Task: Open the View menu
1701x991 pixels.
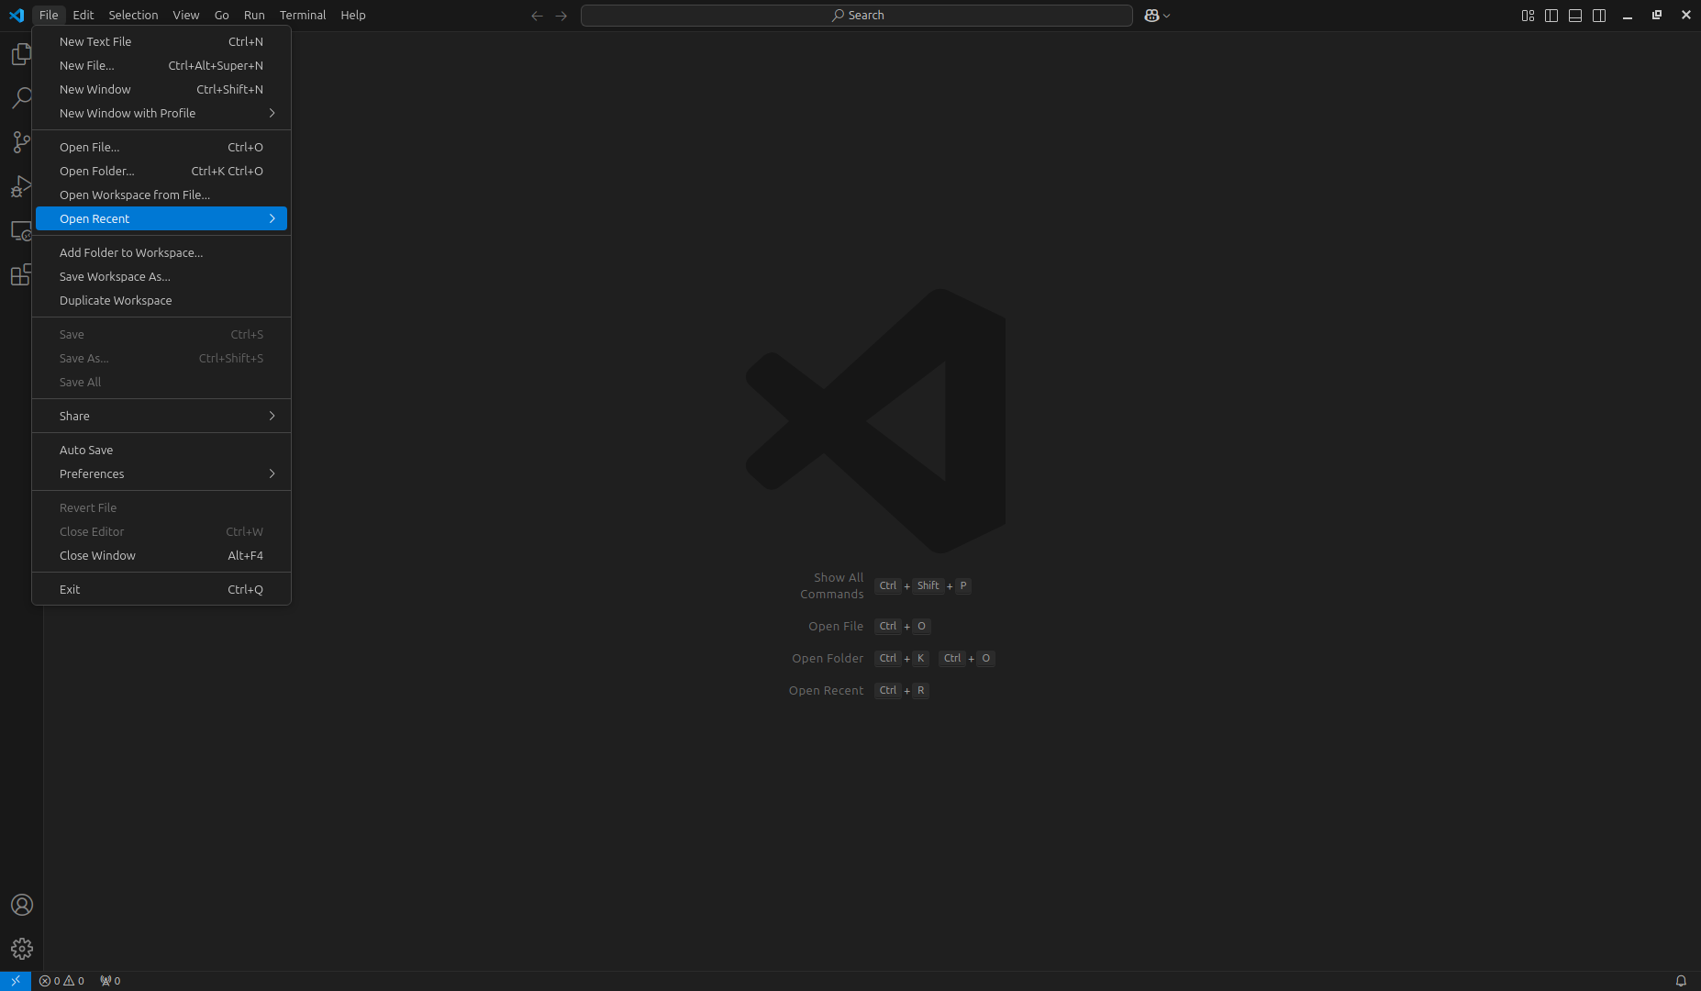Action: [186, 16]
